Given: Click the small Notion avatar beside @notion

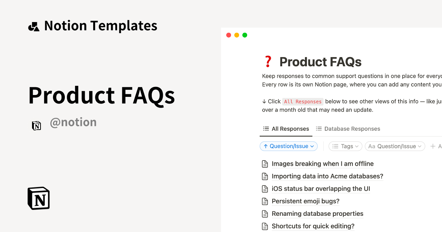Looking at the screenshot, I should [x=36, y=126].
